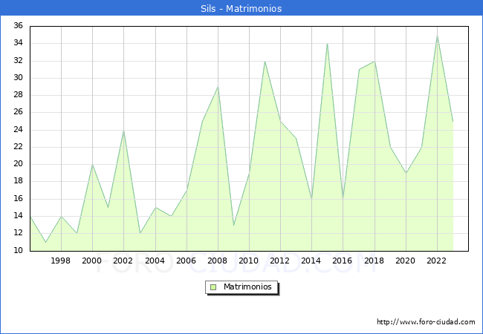The width and height of the screenshot is (483, 334).
Task: Click the 12 y-axis value
Action: tap(18, 233)
